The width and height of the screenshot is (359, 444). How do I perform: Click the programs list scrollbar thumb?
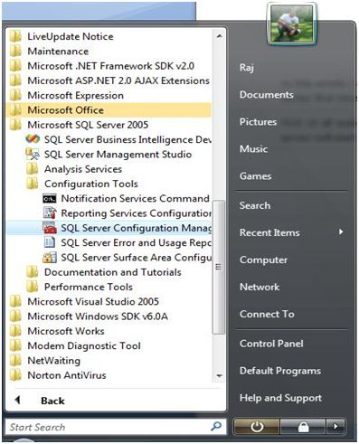[219, 267]
